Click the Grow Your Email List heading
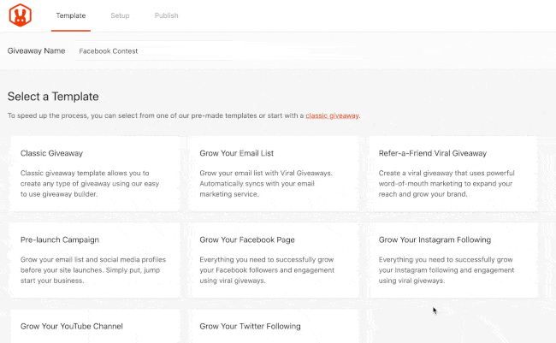Screen dimensions: 556x343 [236, 153]
